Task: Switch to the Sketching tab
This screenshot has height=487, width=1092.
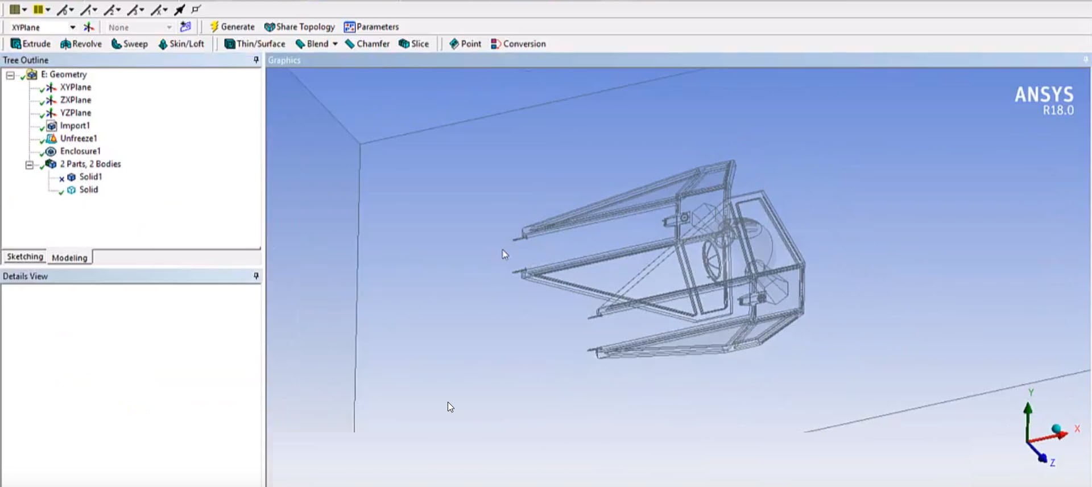Action: click(x=24, y=257)
